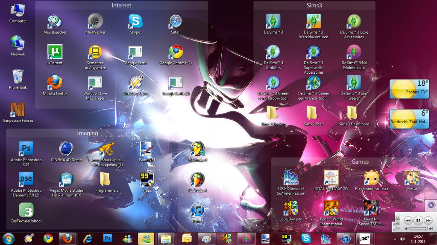Screen dimensions: 437x245
Task: Open the Jade Dynasty desktop shortcut
Action: tap(291, 211)
